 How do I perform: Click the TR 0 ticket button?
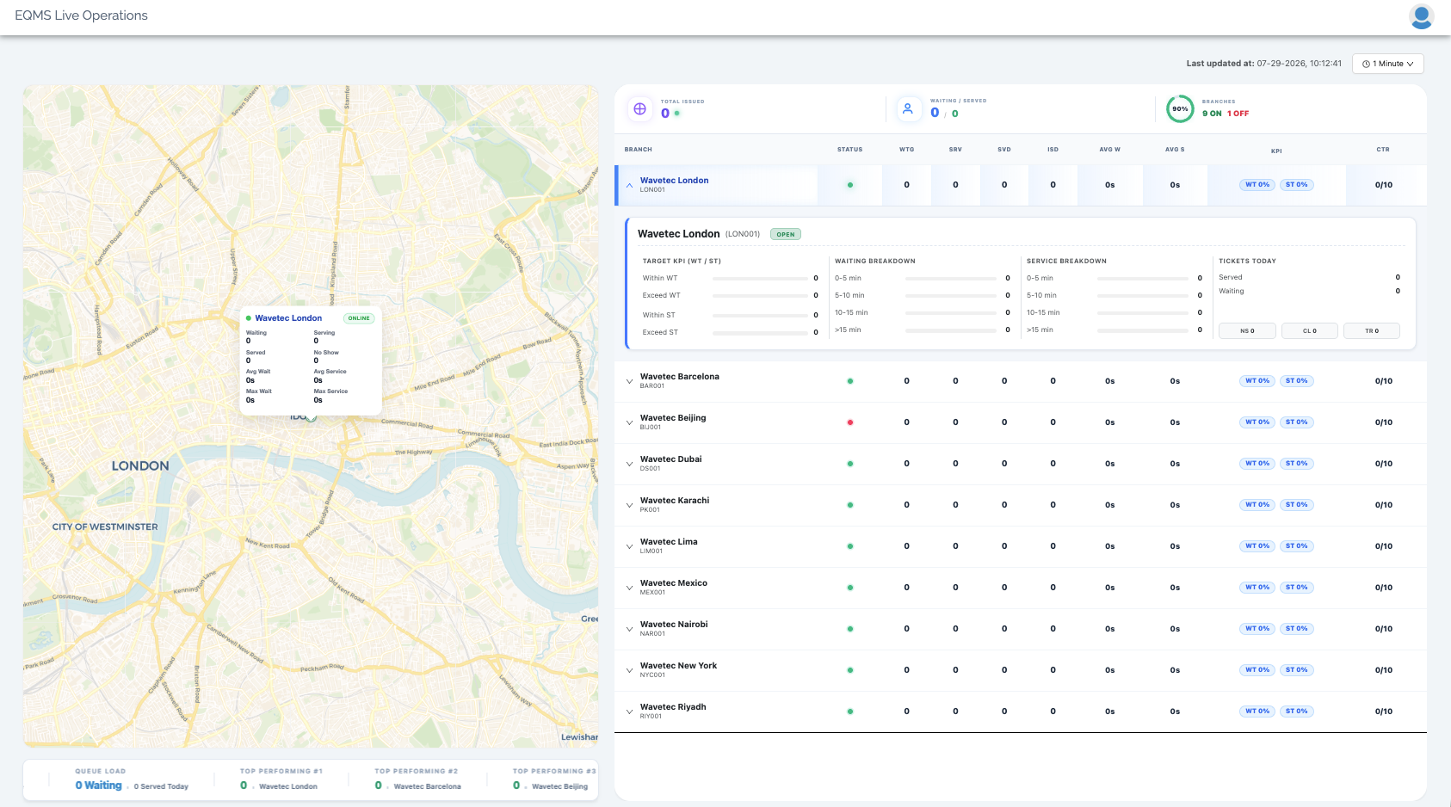pyautogui.click(x=1372, y=331)
